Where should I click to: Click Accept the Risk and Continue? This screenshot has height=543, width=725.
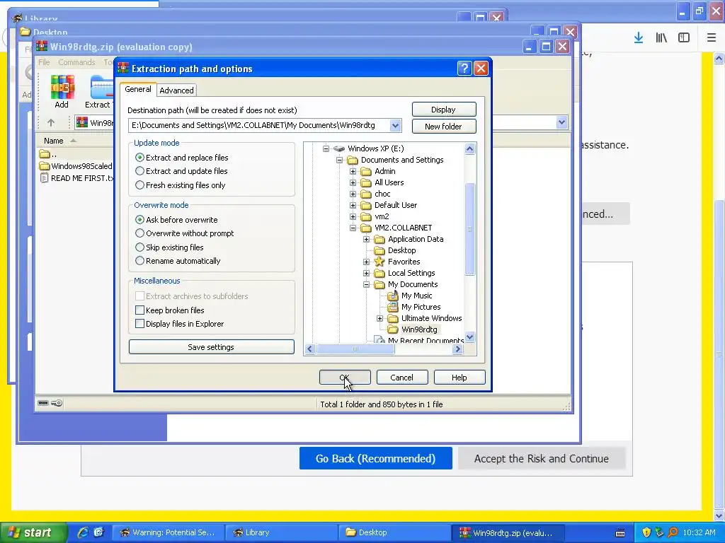542,458
